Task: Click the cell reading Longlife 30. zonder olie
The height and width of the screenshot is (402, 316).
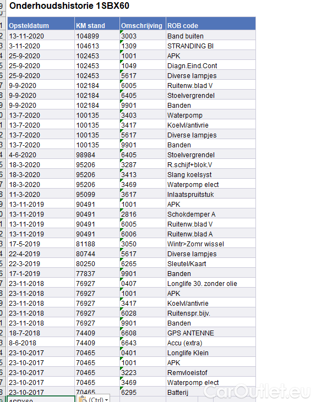Action: click(211, 283)
